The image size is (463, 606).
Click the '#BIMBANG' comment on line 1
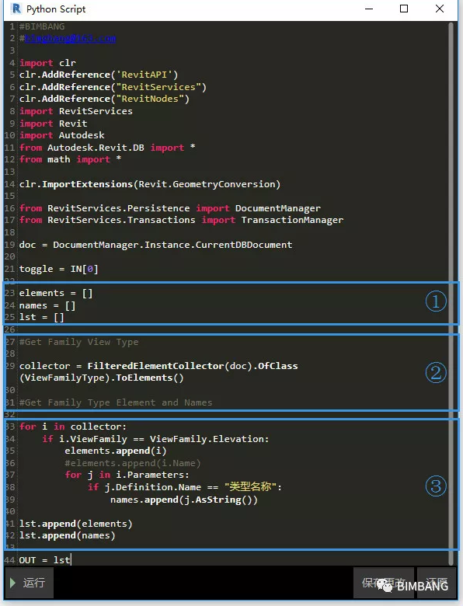tap(42, 26)
